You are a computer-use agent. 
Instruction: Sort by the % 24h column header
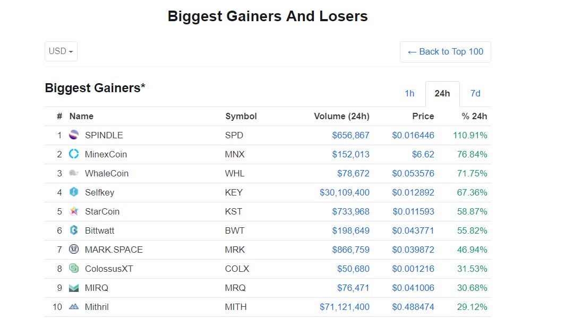pos(474,116)
